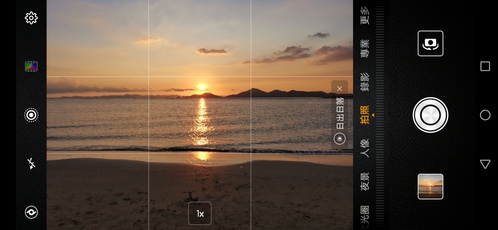Dismiss the 日出日落 scene tag
The image size is (498, 230).
click(340, 89)
